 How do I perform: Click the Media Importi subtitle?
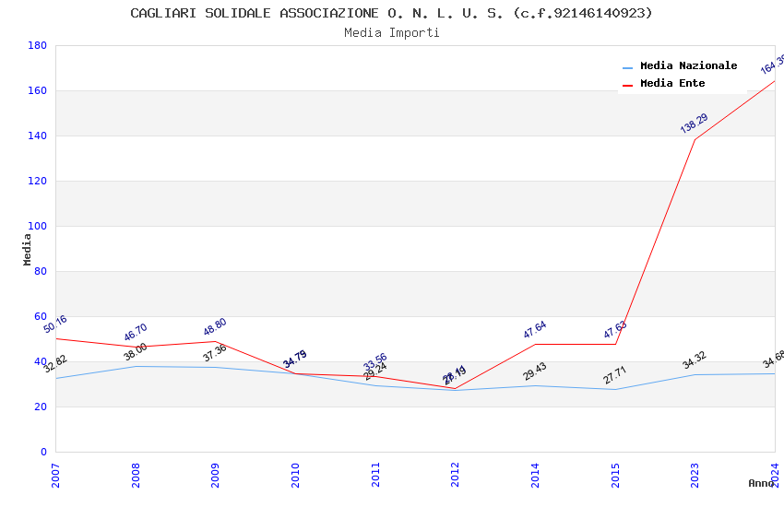pos(391,33)
